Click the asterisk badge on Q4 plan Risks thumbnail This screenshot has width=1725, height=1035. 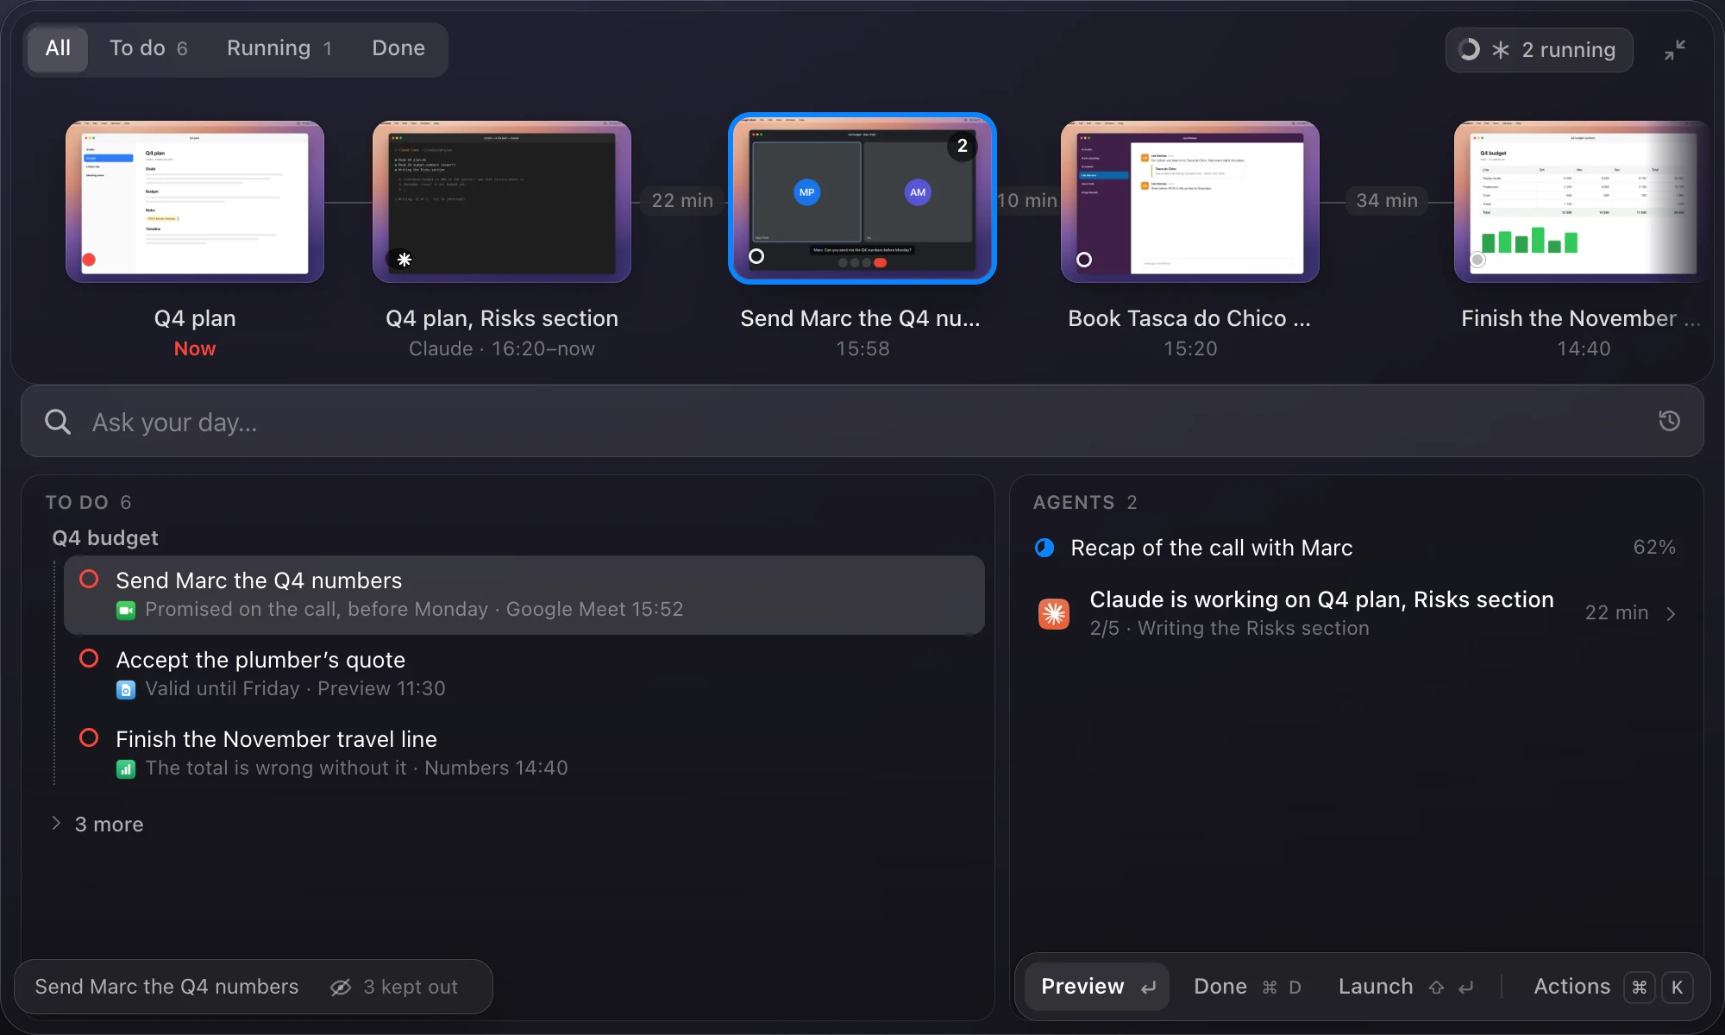click(405, 259)
